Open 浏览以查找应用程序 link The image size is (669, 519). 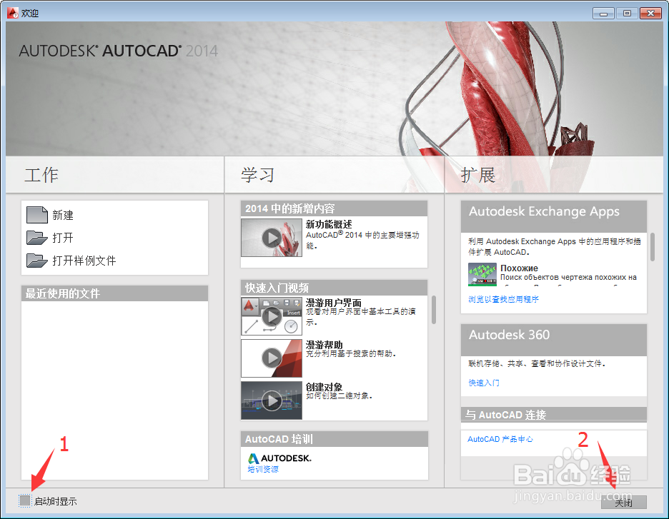tap(503, 299)
